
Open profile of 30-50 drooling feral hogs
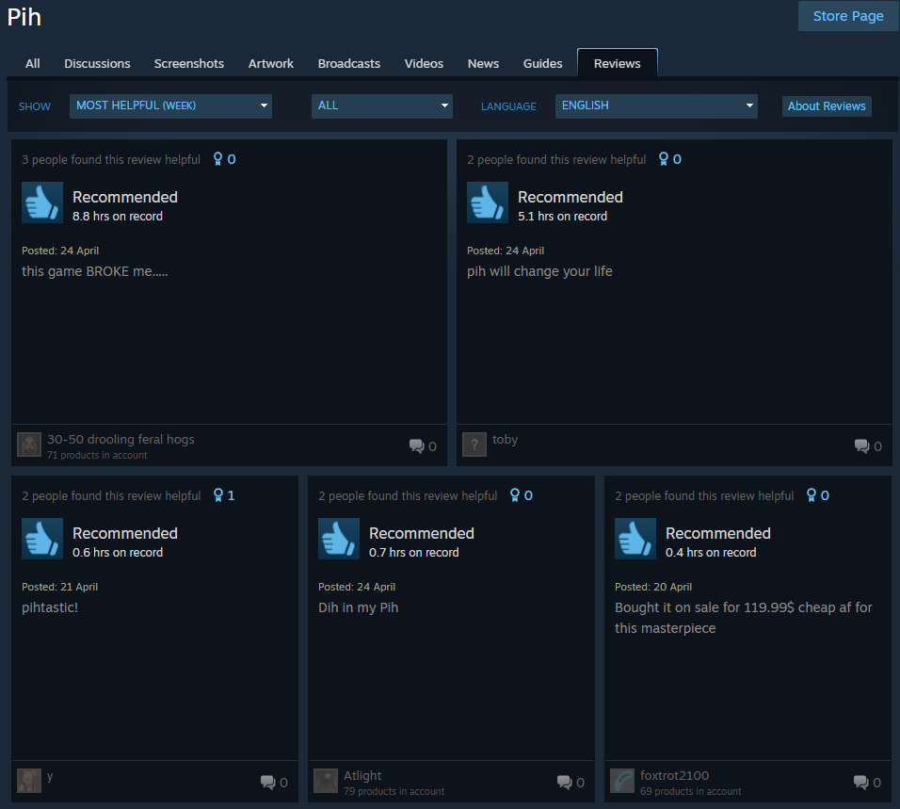[x=121, y=439]
